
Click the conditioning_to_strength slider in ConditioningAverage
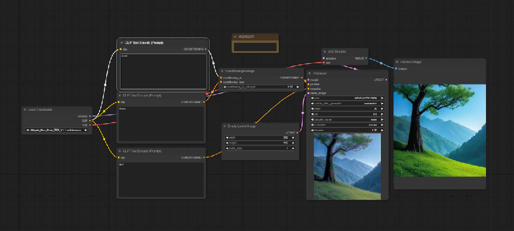261,87
